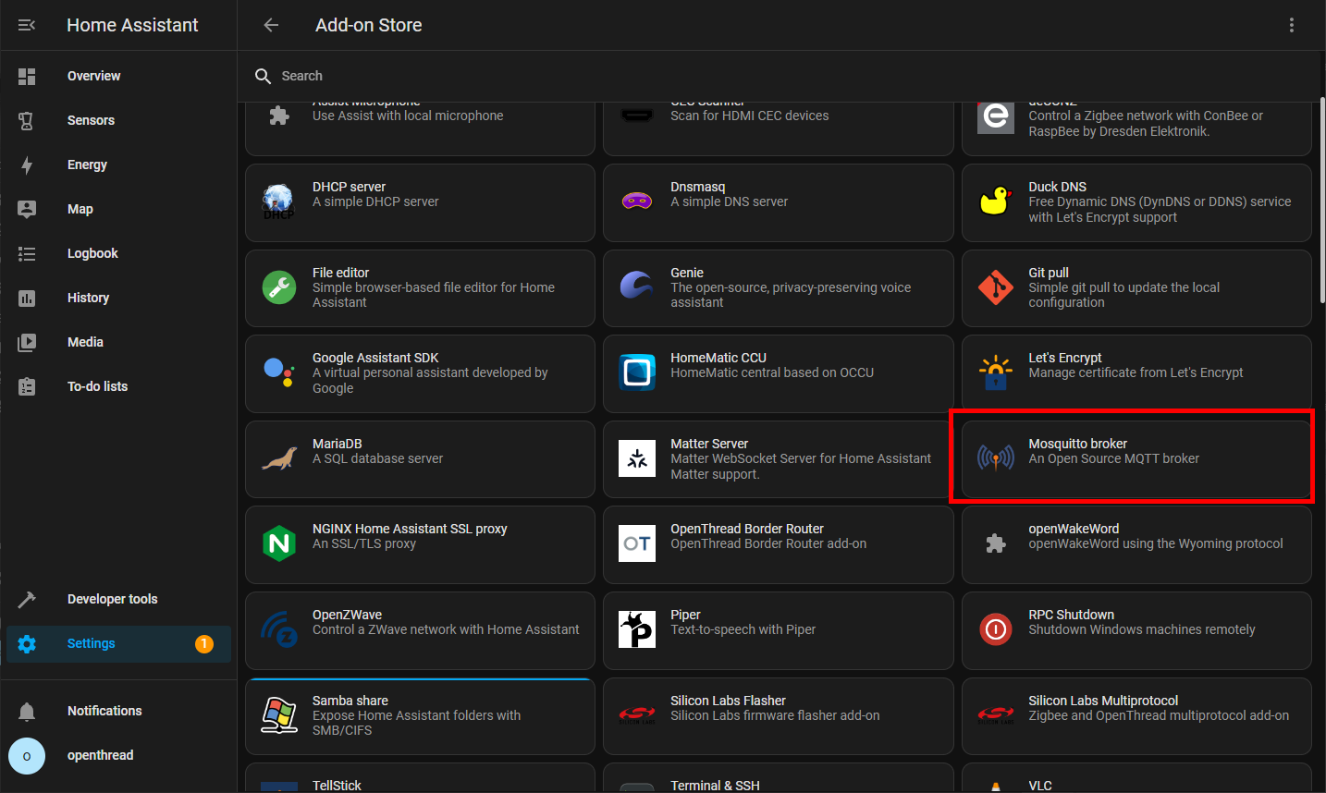Open the openthread user profile

point(100,755)
